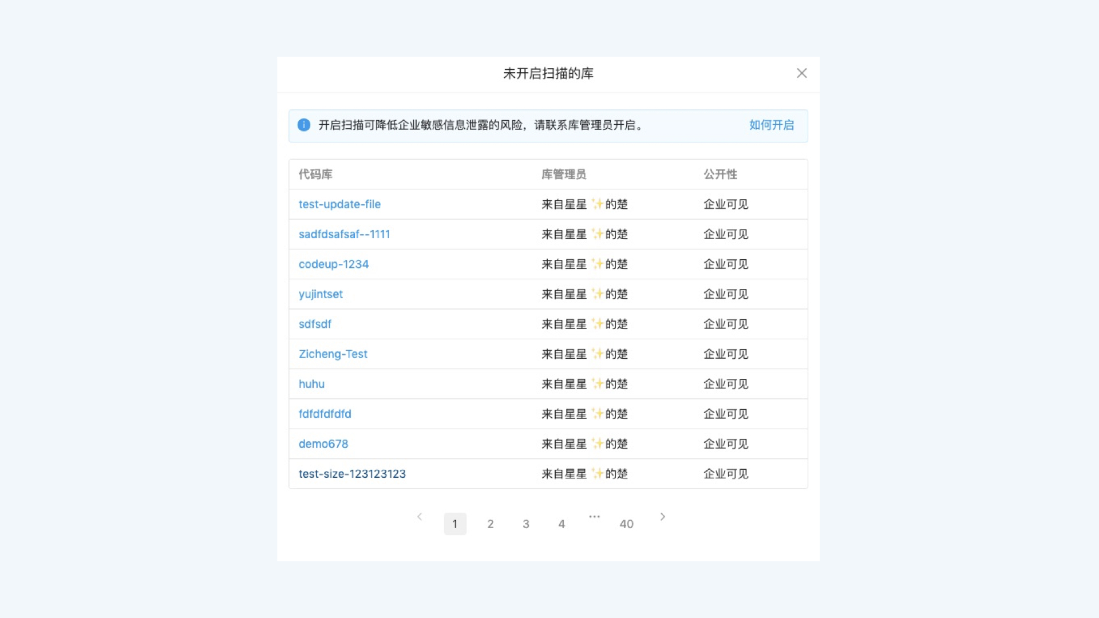The height and width of the screenshot is (618, 1099).
Task: Jump to page 3
Action: click(x=526, y=524)
